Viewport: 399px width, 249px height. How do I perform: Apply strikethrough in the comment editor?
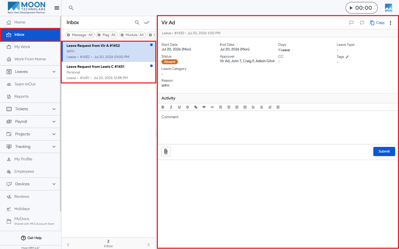click(x=188, y=107)
